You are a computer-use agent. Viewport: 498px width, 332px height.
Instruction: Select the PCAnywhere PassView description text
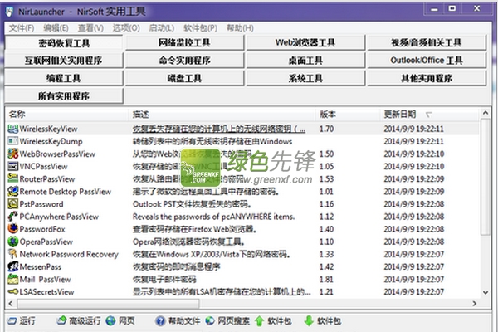pyautogui.click(x=214, y=217)
